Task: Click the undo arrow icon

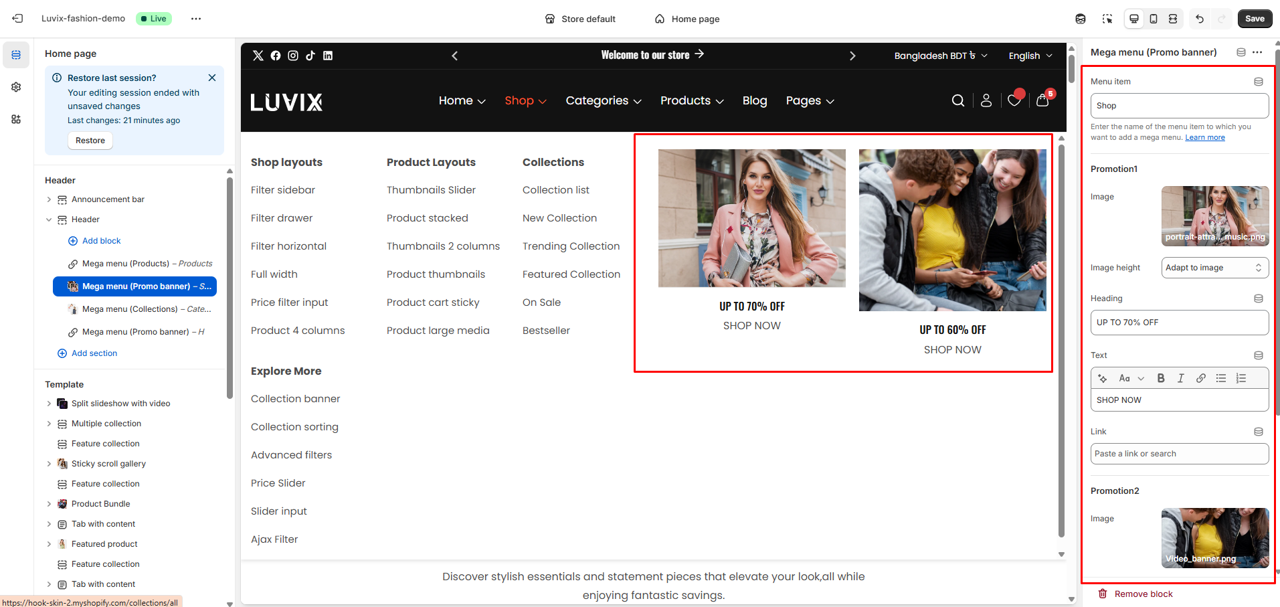Action: [x=1200, y=19]
